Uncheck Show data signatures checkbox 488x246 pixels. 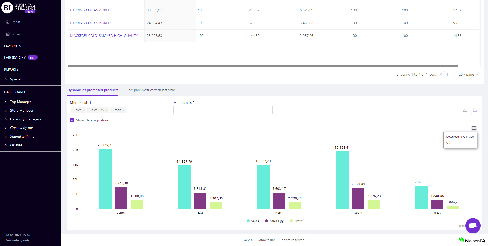coord(72,120)
